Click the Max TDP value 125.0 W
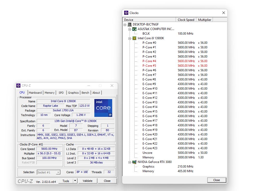Image resolution: width=255 pixels, height=191 pixels. pos(84,106)
